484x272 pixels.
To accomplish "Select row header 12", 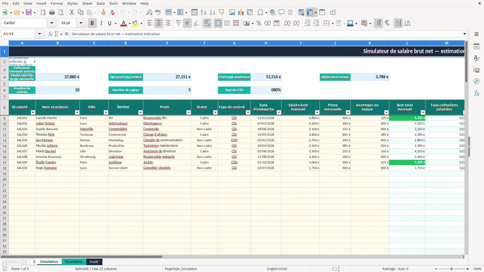I will coord(4,135).
